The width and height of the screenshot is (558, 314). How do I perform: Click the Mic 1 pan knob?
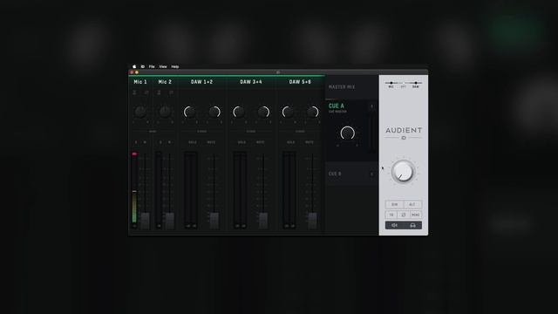coord(140,112)
